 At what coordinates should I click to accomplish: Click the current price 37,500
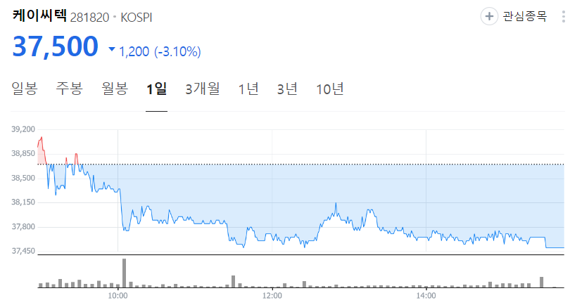pyautogui.click(x=56, y=46)
